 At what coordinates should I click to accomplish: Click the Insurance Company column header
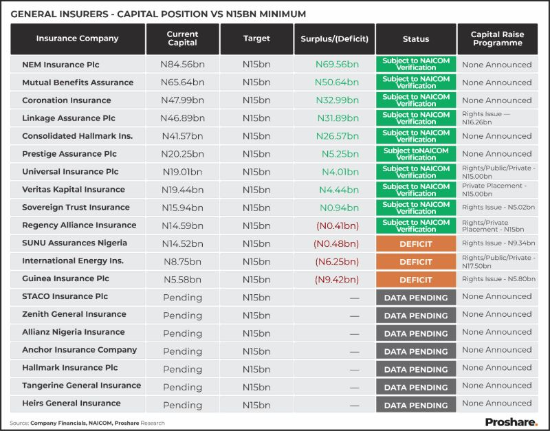[x=77, y=38]
